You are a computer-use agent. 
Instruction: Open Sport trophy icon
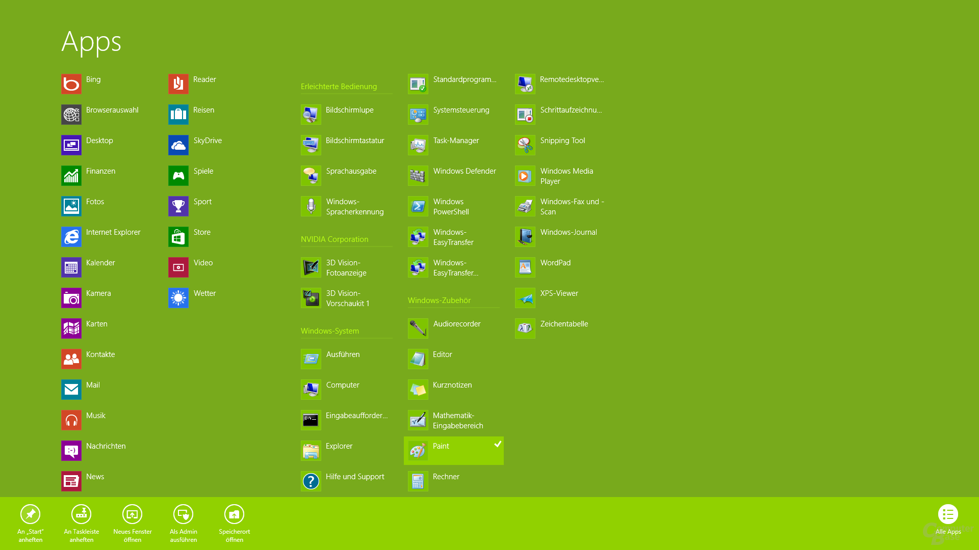click(x=178, y=206)
